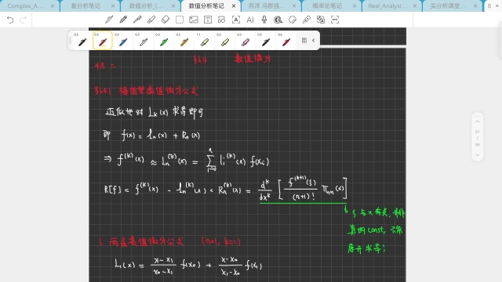Select the highlighter tool in top toolbar
The height and width of the screenshot is (282, 502).
point(151,20)
